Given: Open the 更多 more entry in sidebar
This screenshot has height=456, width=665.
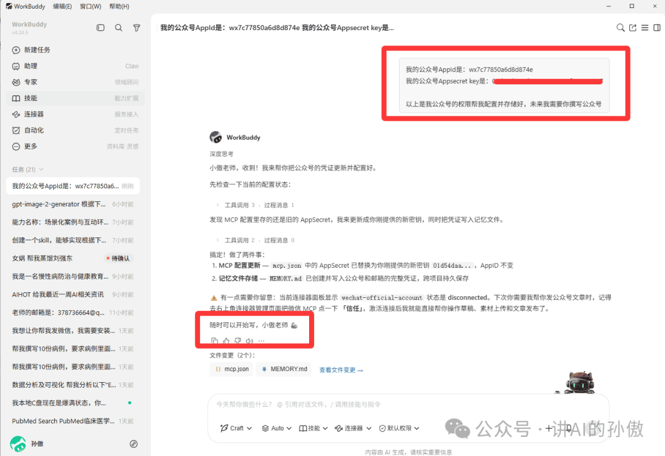Looking at the screenshot, I should [x=76, y=146].
